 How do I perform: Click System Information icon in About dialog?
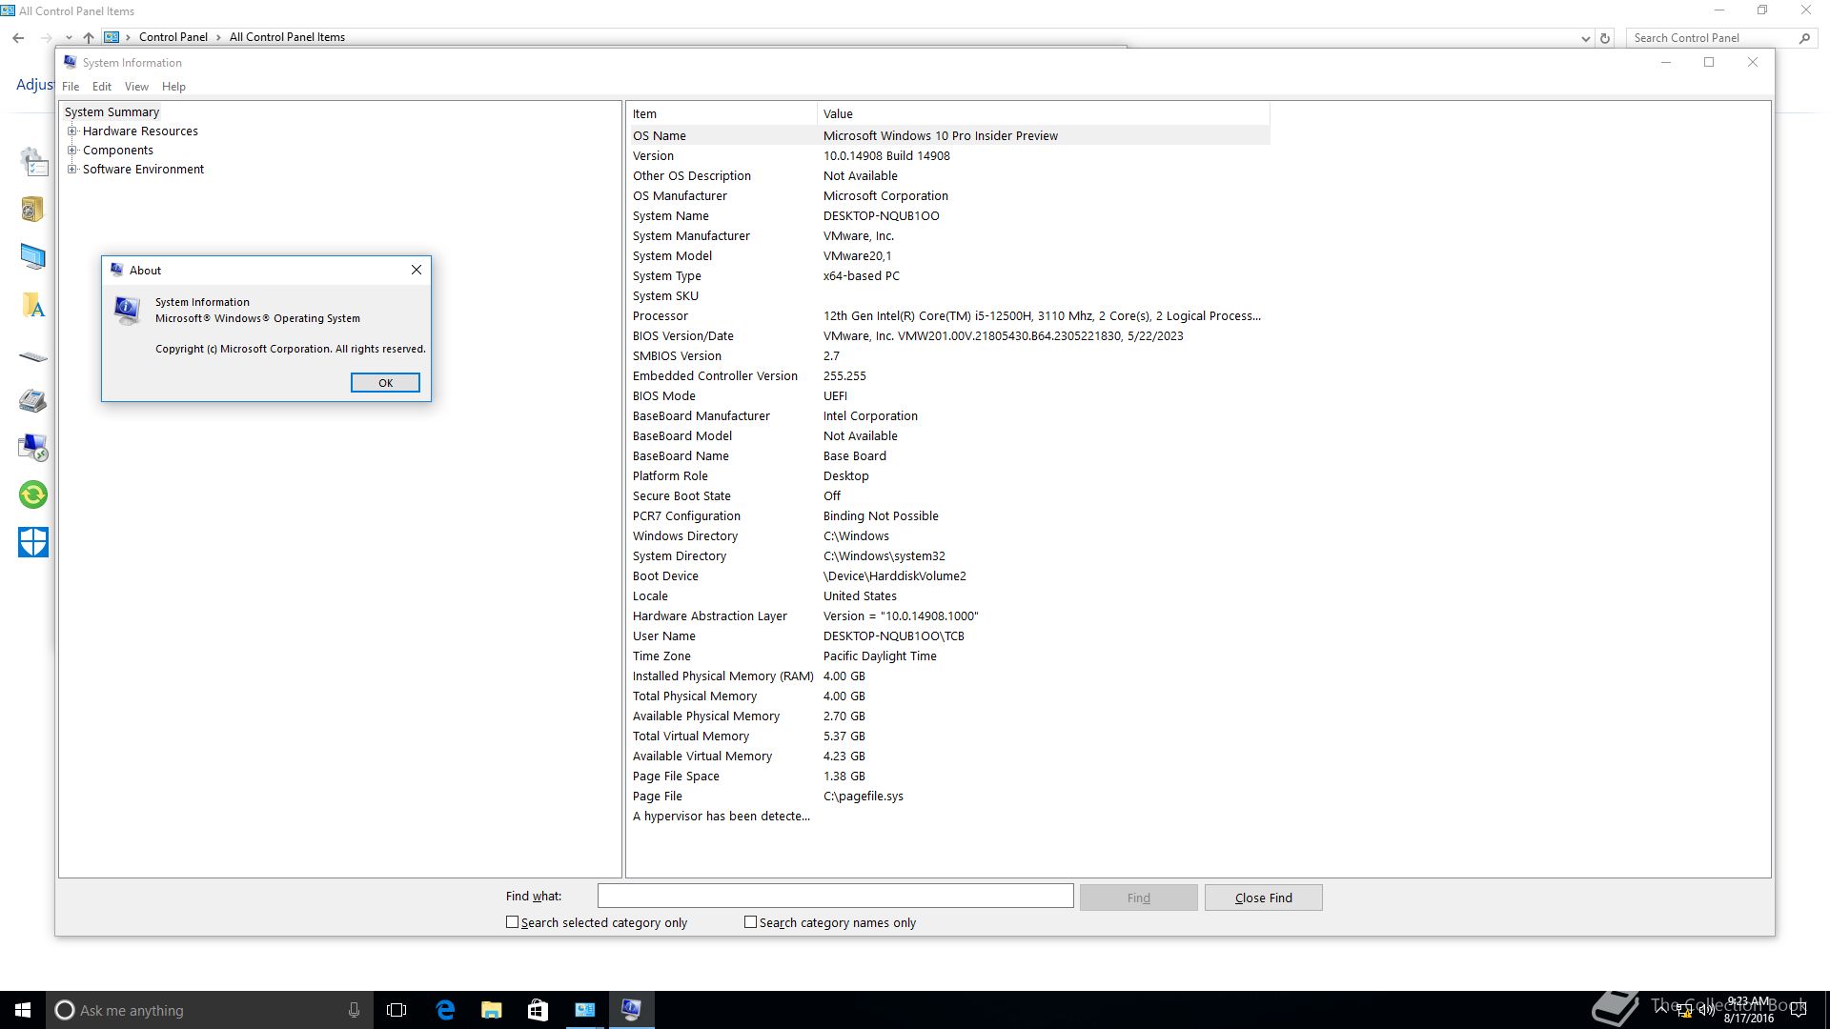click(127, 310)
